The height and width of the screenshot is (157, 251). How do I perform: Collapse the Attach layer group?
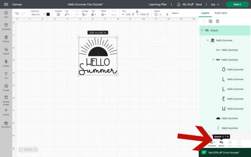202,30
